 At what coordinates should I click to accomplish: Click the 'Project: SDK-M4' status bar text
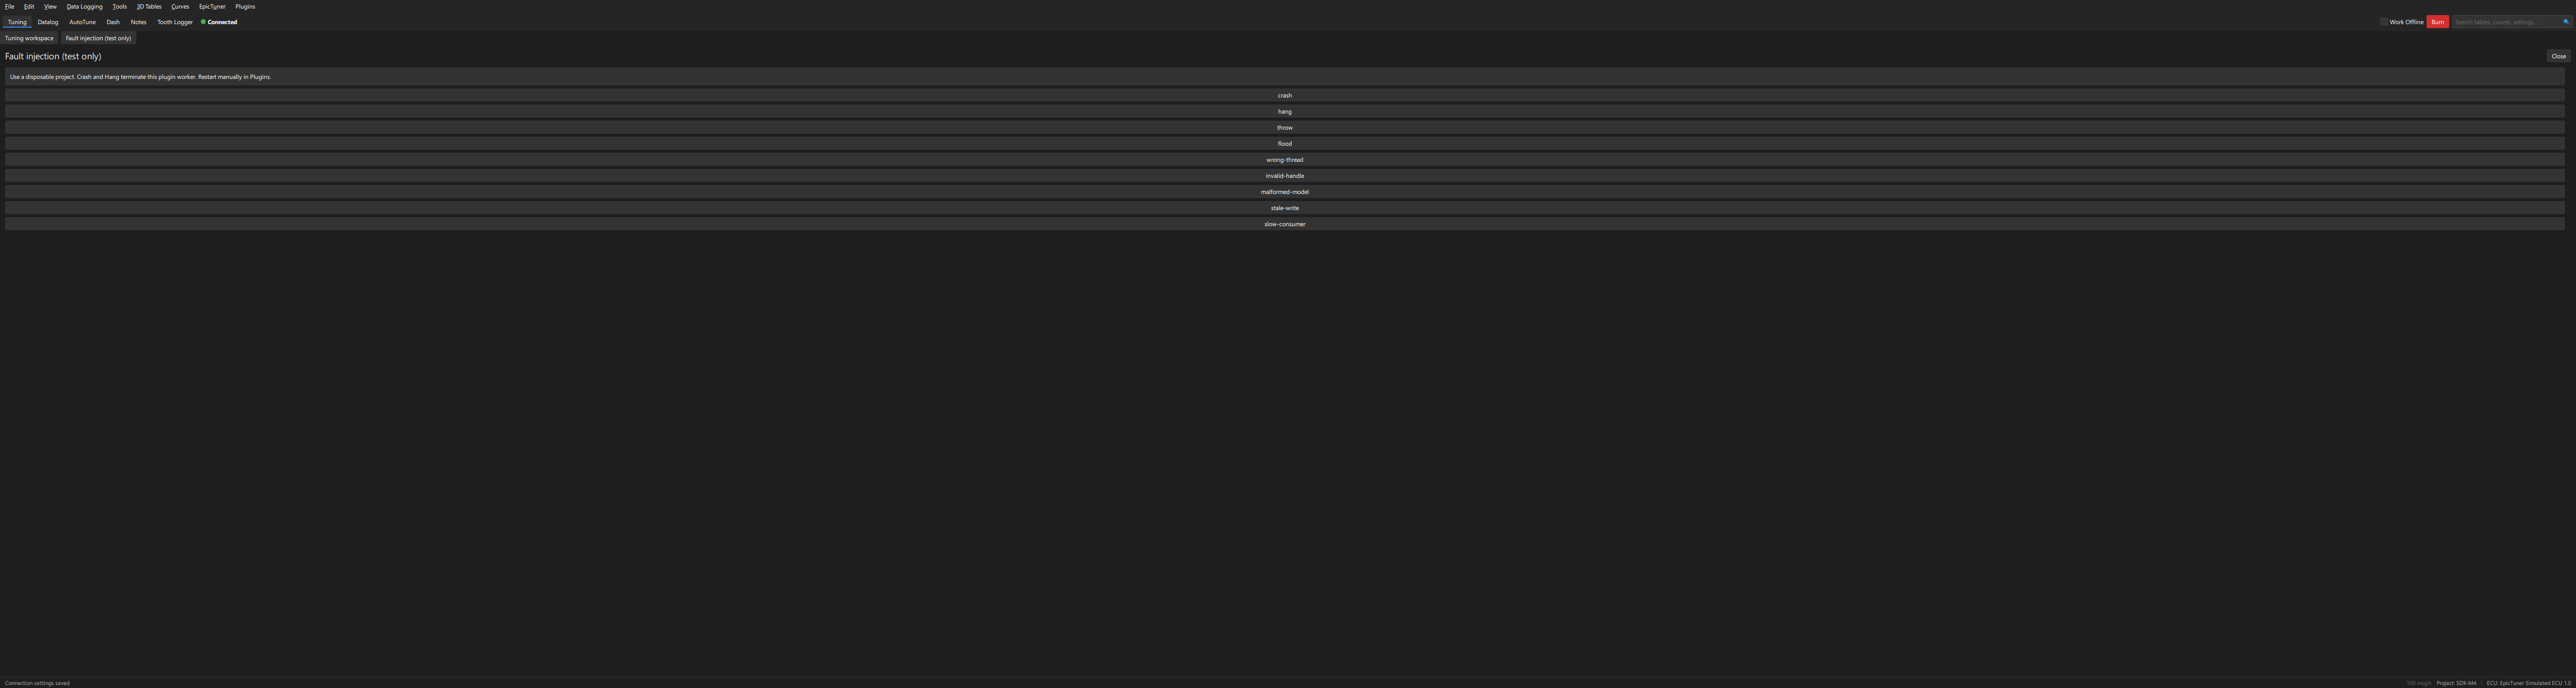[x=2456, y=683]
